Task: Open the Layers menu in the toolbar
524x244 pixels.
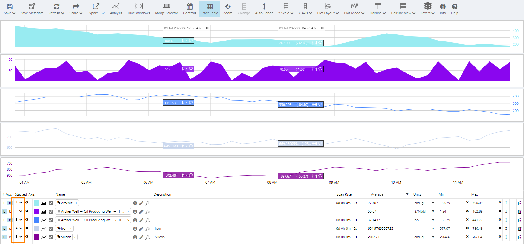Action: [x=427, y=9]
